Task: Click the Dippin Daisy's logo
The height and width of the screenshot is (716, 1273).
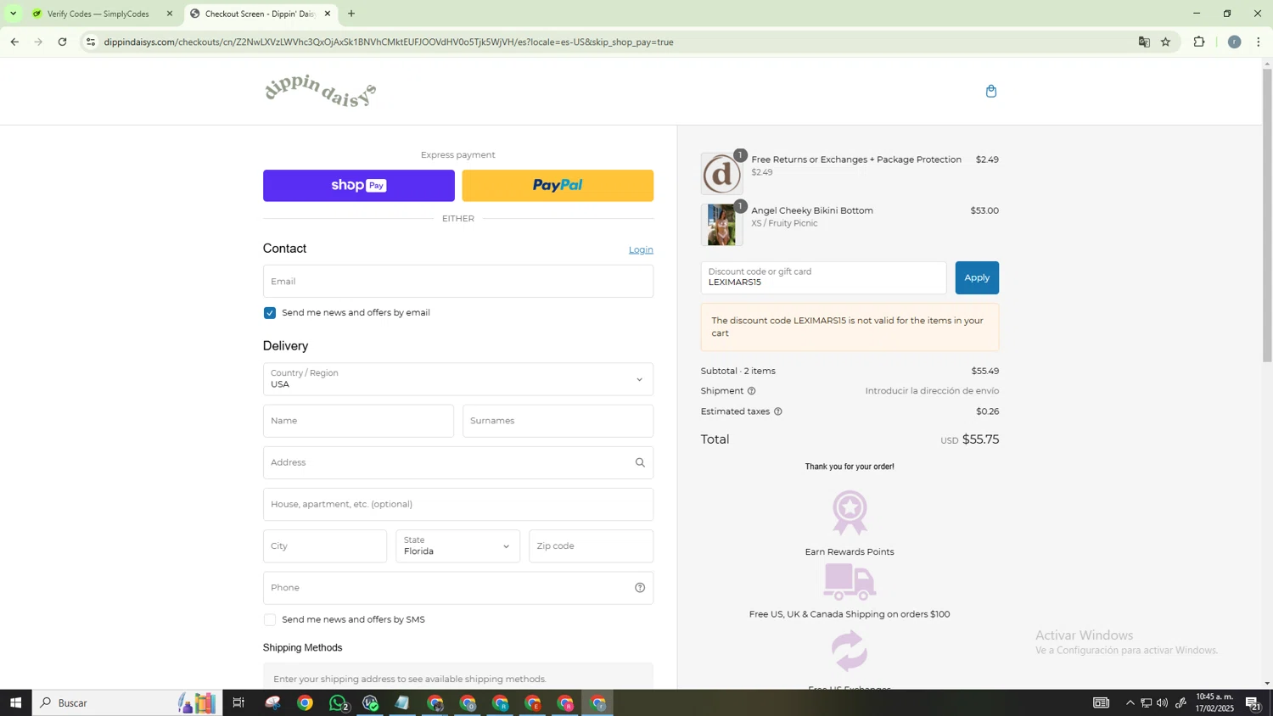Action: point(320,91)
